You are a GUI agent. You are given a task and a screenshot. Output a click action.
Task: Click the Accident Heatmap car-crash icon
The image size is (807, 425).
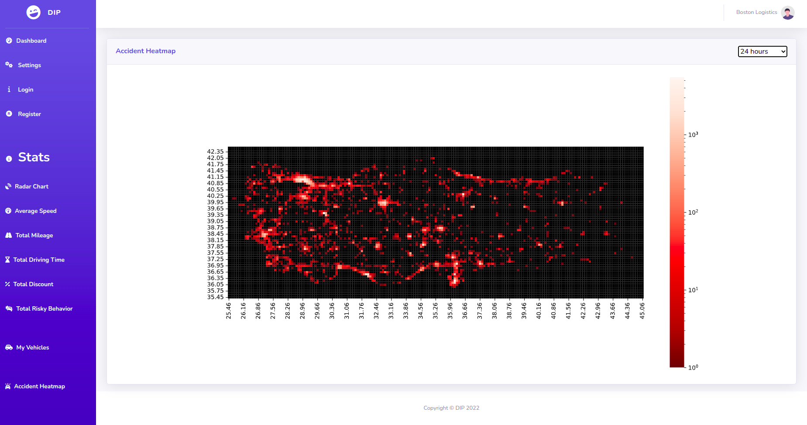pyautogui.click(x=8, y=386)
